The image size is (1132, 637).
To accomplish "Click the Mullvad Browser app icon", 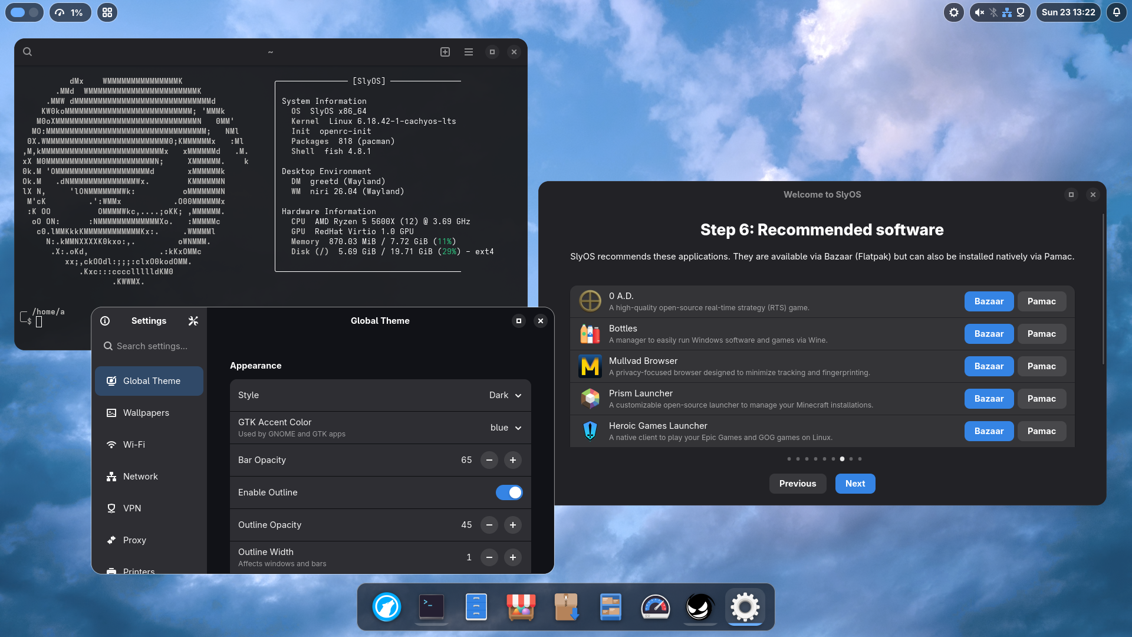I will tap(590, 366).
